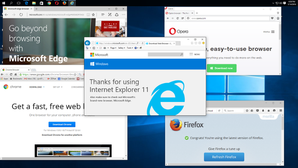Click the Download Chrome button
The image size is (298, 168).
[62, 124]
